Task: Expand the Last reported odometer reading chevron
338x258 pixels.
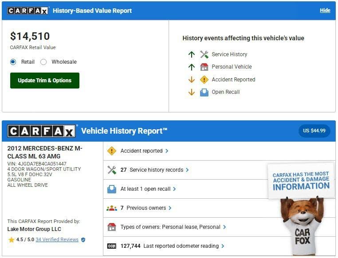Action: pyautogui.click(x=223, y=246)
